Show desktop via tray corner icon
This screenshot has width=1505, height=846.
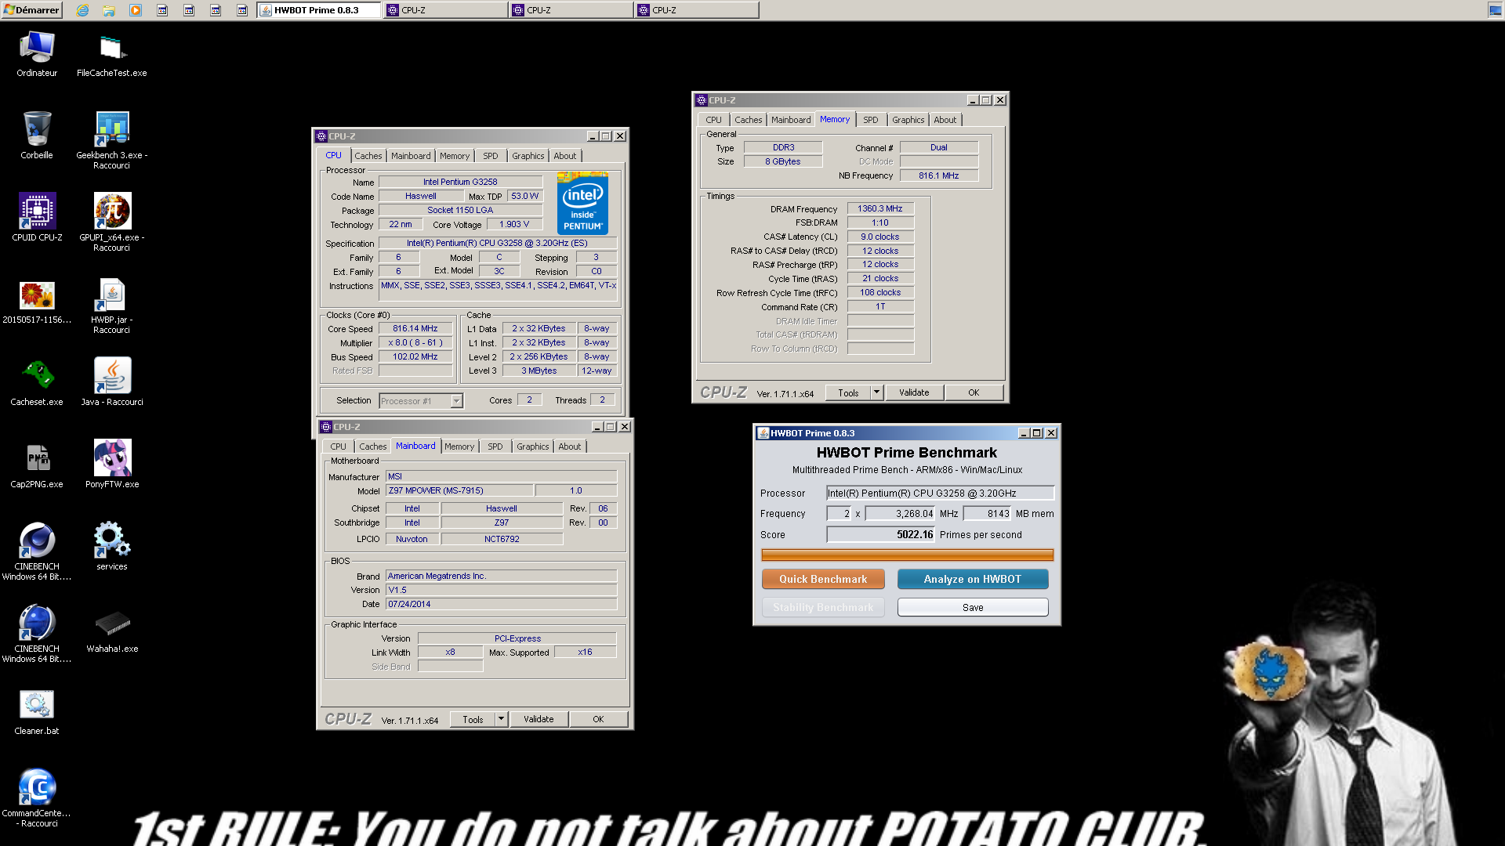pyautogui.click(x=1495, y=10)
